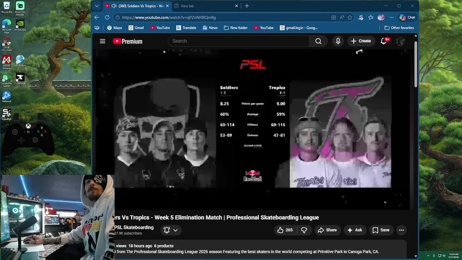Click the YouTube search input field
This screenshot has width=462, height=260.
click(239, 41)
